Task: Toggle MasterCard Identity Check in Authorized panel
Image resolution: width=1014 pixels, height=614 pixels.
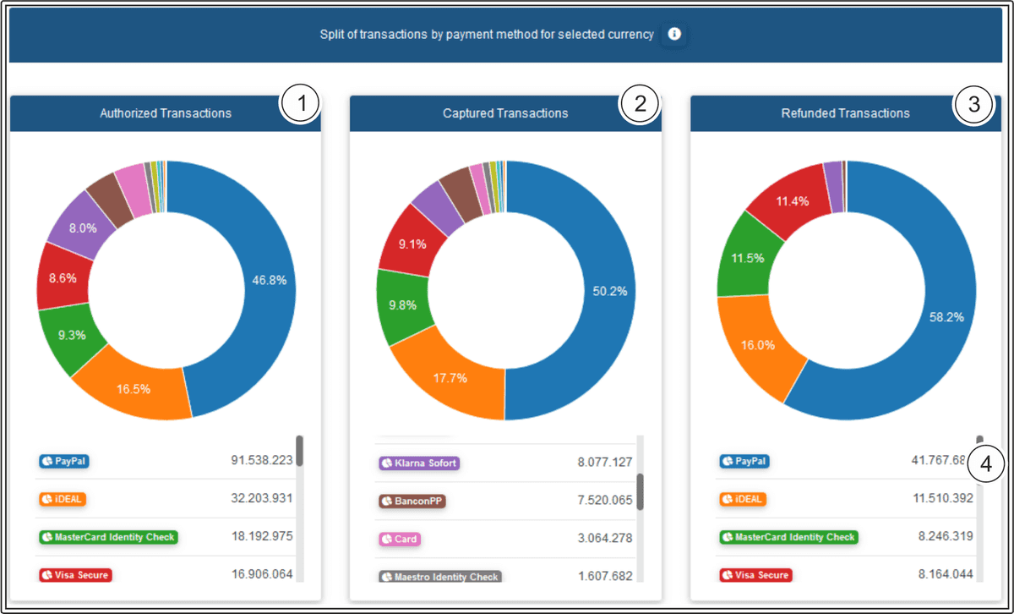Action: (108, 537)
